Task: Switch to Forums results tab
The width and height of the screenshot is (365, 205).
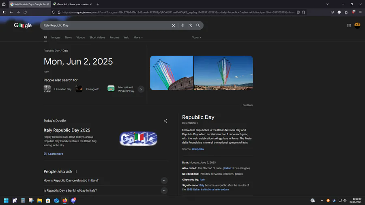Action: click(x=114, y=37)
